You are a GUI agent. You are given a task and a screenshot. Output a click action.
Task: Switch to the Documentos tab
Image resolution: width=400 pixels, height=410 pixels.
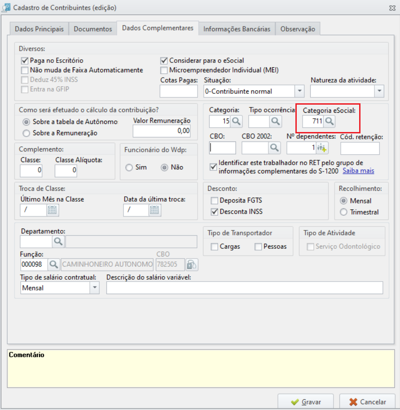[x=93, y=29]
